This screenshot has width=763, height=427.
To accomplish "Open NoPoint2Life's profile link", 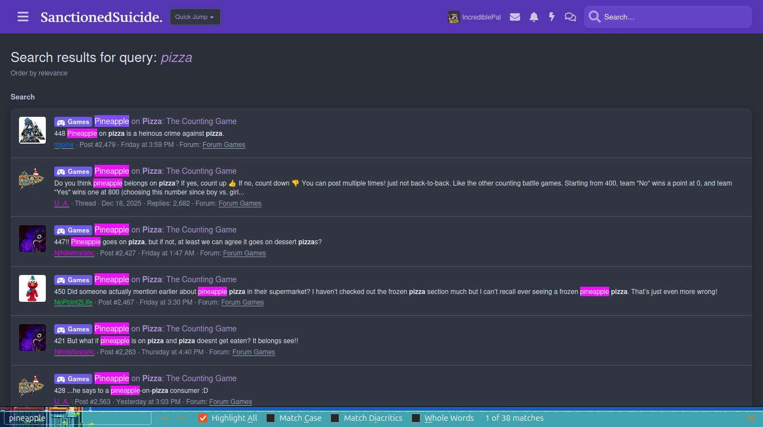I will pos(73,302).
